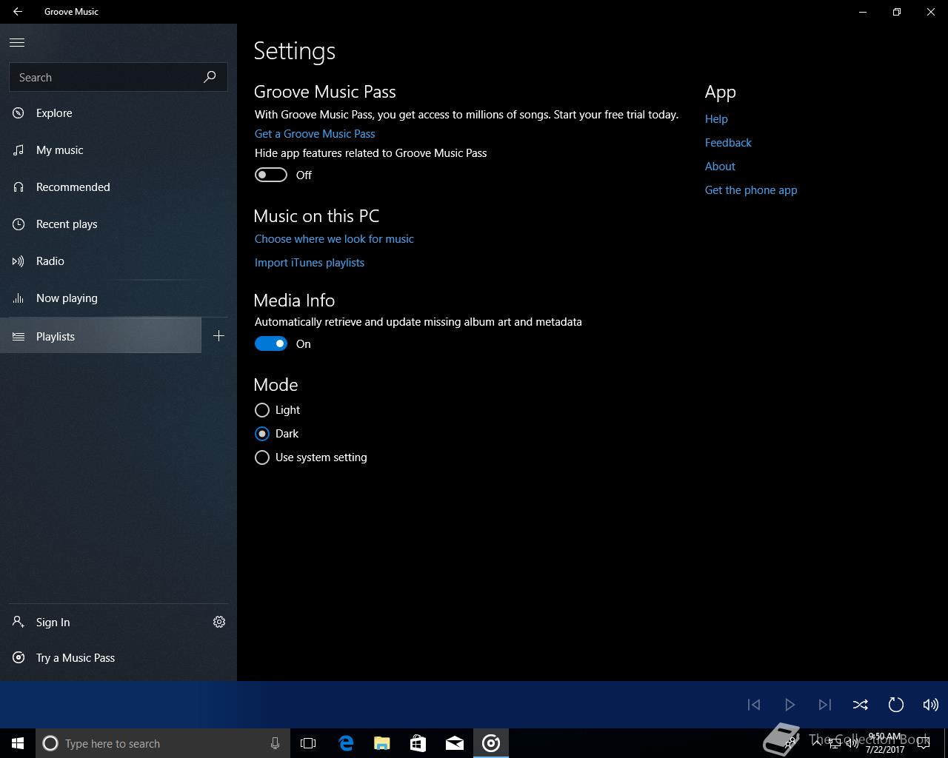Choose Use system setting mode
The image size is (948, 758).
coord(261,457)
